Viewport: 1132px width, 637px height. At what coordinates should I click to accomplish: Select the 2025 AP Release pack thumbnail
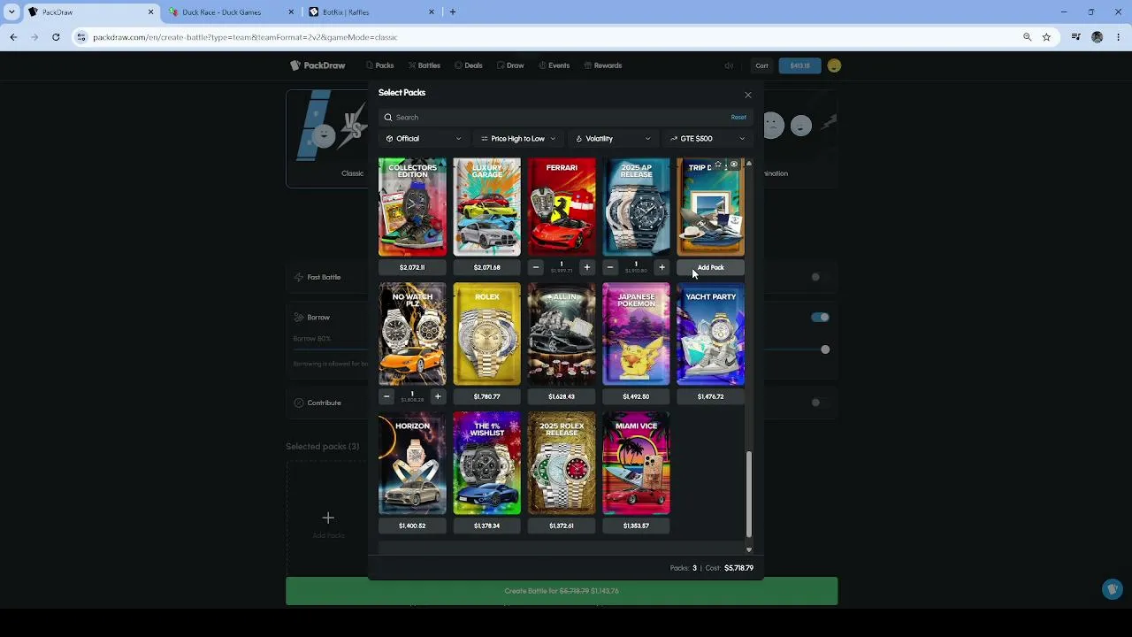(636, 208)
